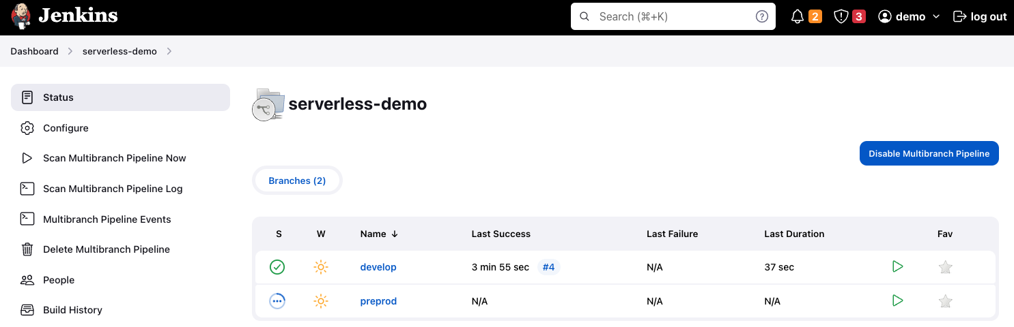Open the #4 build link
The width and height of the screenshot is (1014, 327).
click(x=549, y=267)
